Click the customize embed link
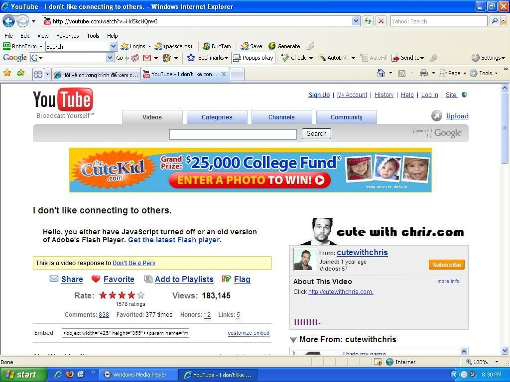510x382 pixels. coord(249,333)
